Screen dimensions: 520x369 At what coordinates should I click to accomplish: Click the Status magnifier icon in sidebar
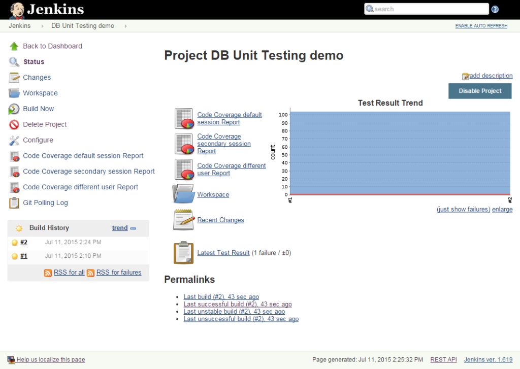point(14,61)
